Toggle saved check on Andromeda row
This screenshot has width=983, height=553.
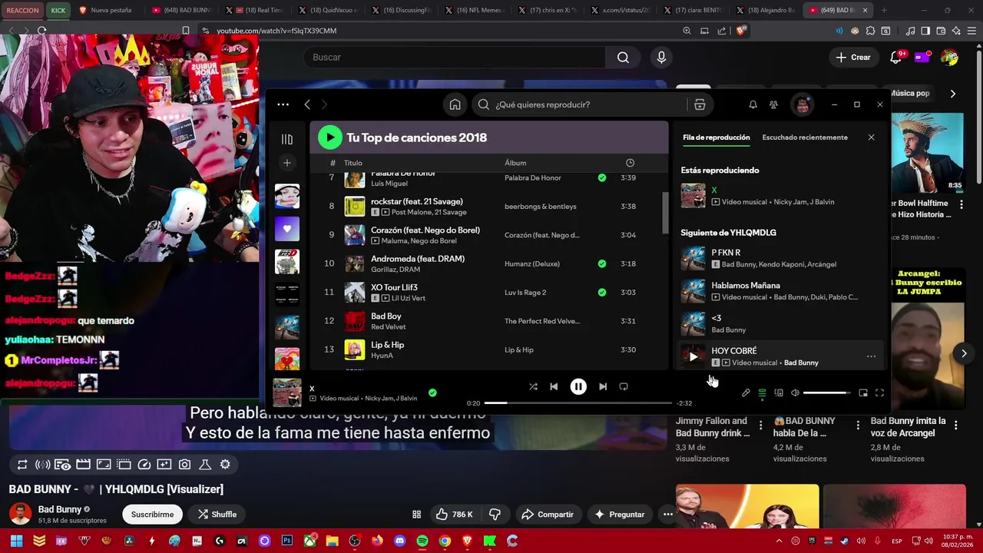[x=602, y=263]
